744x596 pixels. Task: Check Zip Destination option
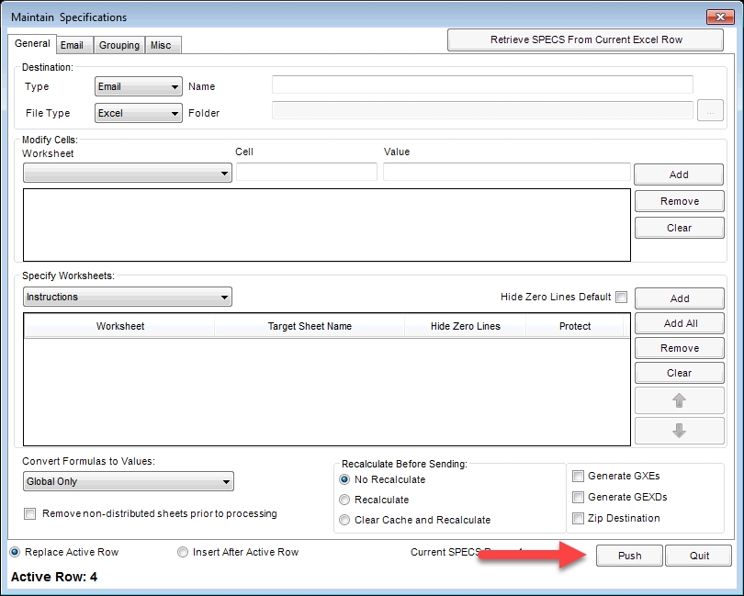pyautogui.click(x=577, y=518)
